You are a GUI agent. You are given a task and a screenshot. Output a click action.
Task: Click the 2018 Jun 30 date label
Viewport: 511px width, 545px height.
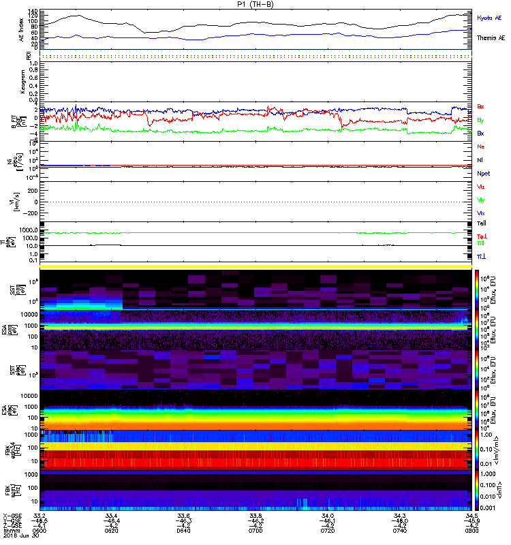21,535
